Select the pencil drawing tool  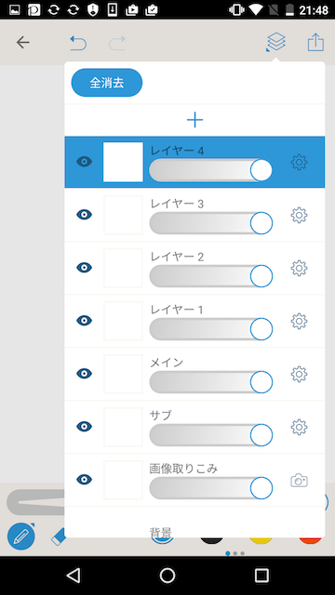(x=21, y=536)
